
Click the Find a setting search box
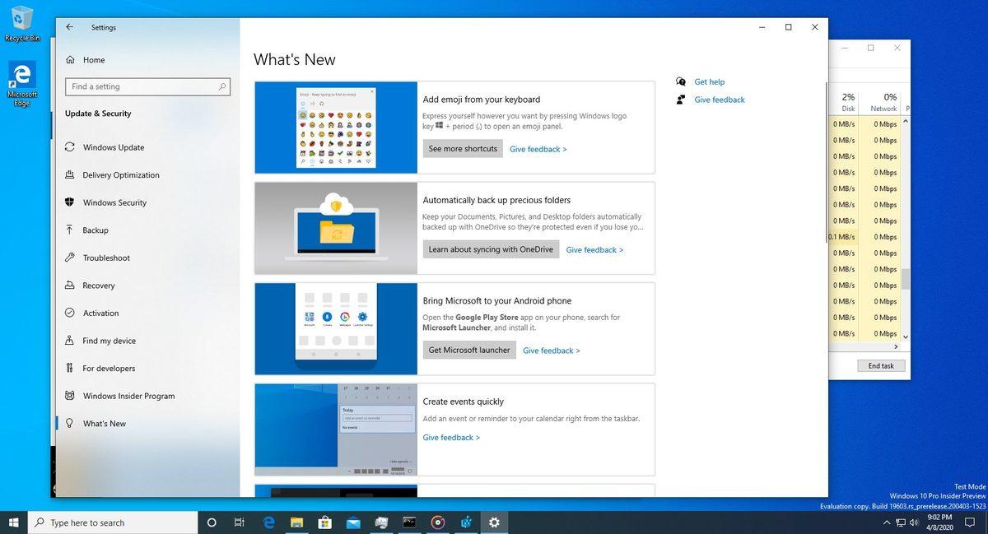(147, 86)
